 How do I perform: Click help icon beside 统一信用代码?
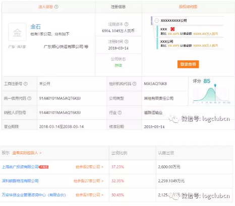point(29,98)
